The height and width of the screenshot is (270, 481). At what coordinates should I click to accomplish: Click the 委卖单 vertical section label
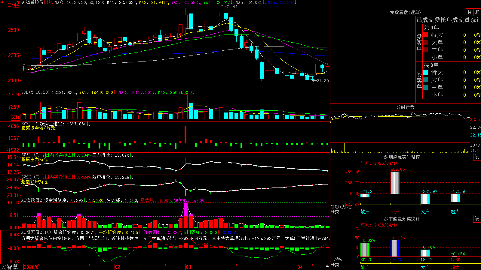pyautogui.click(x=419, y=80)
